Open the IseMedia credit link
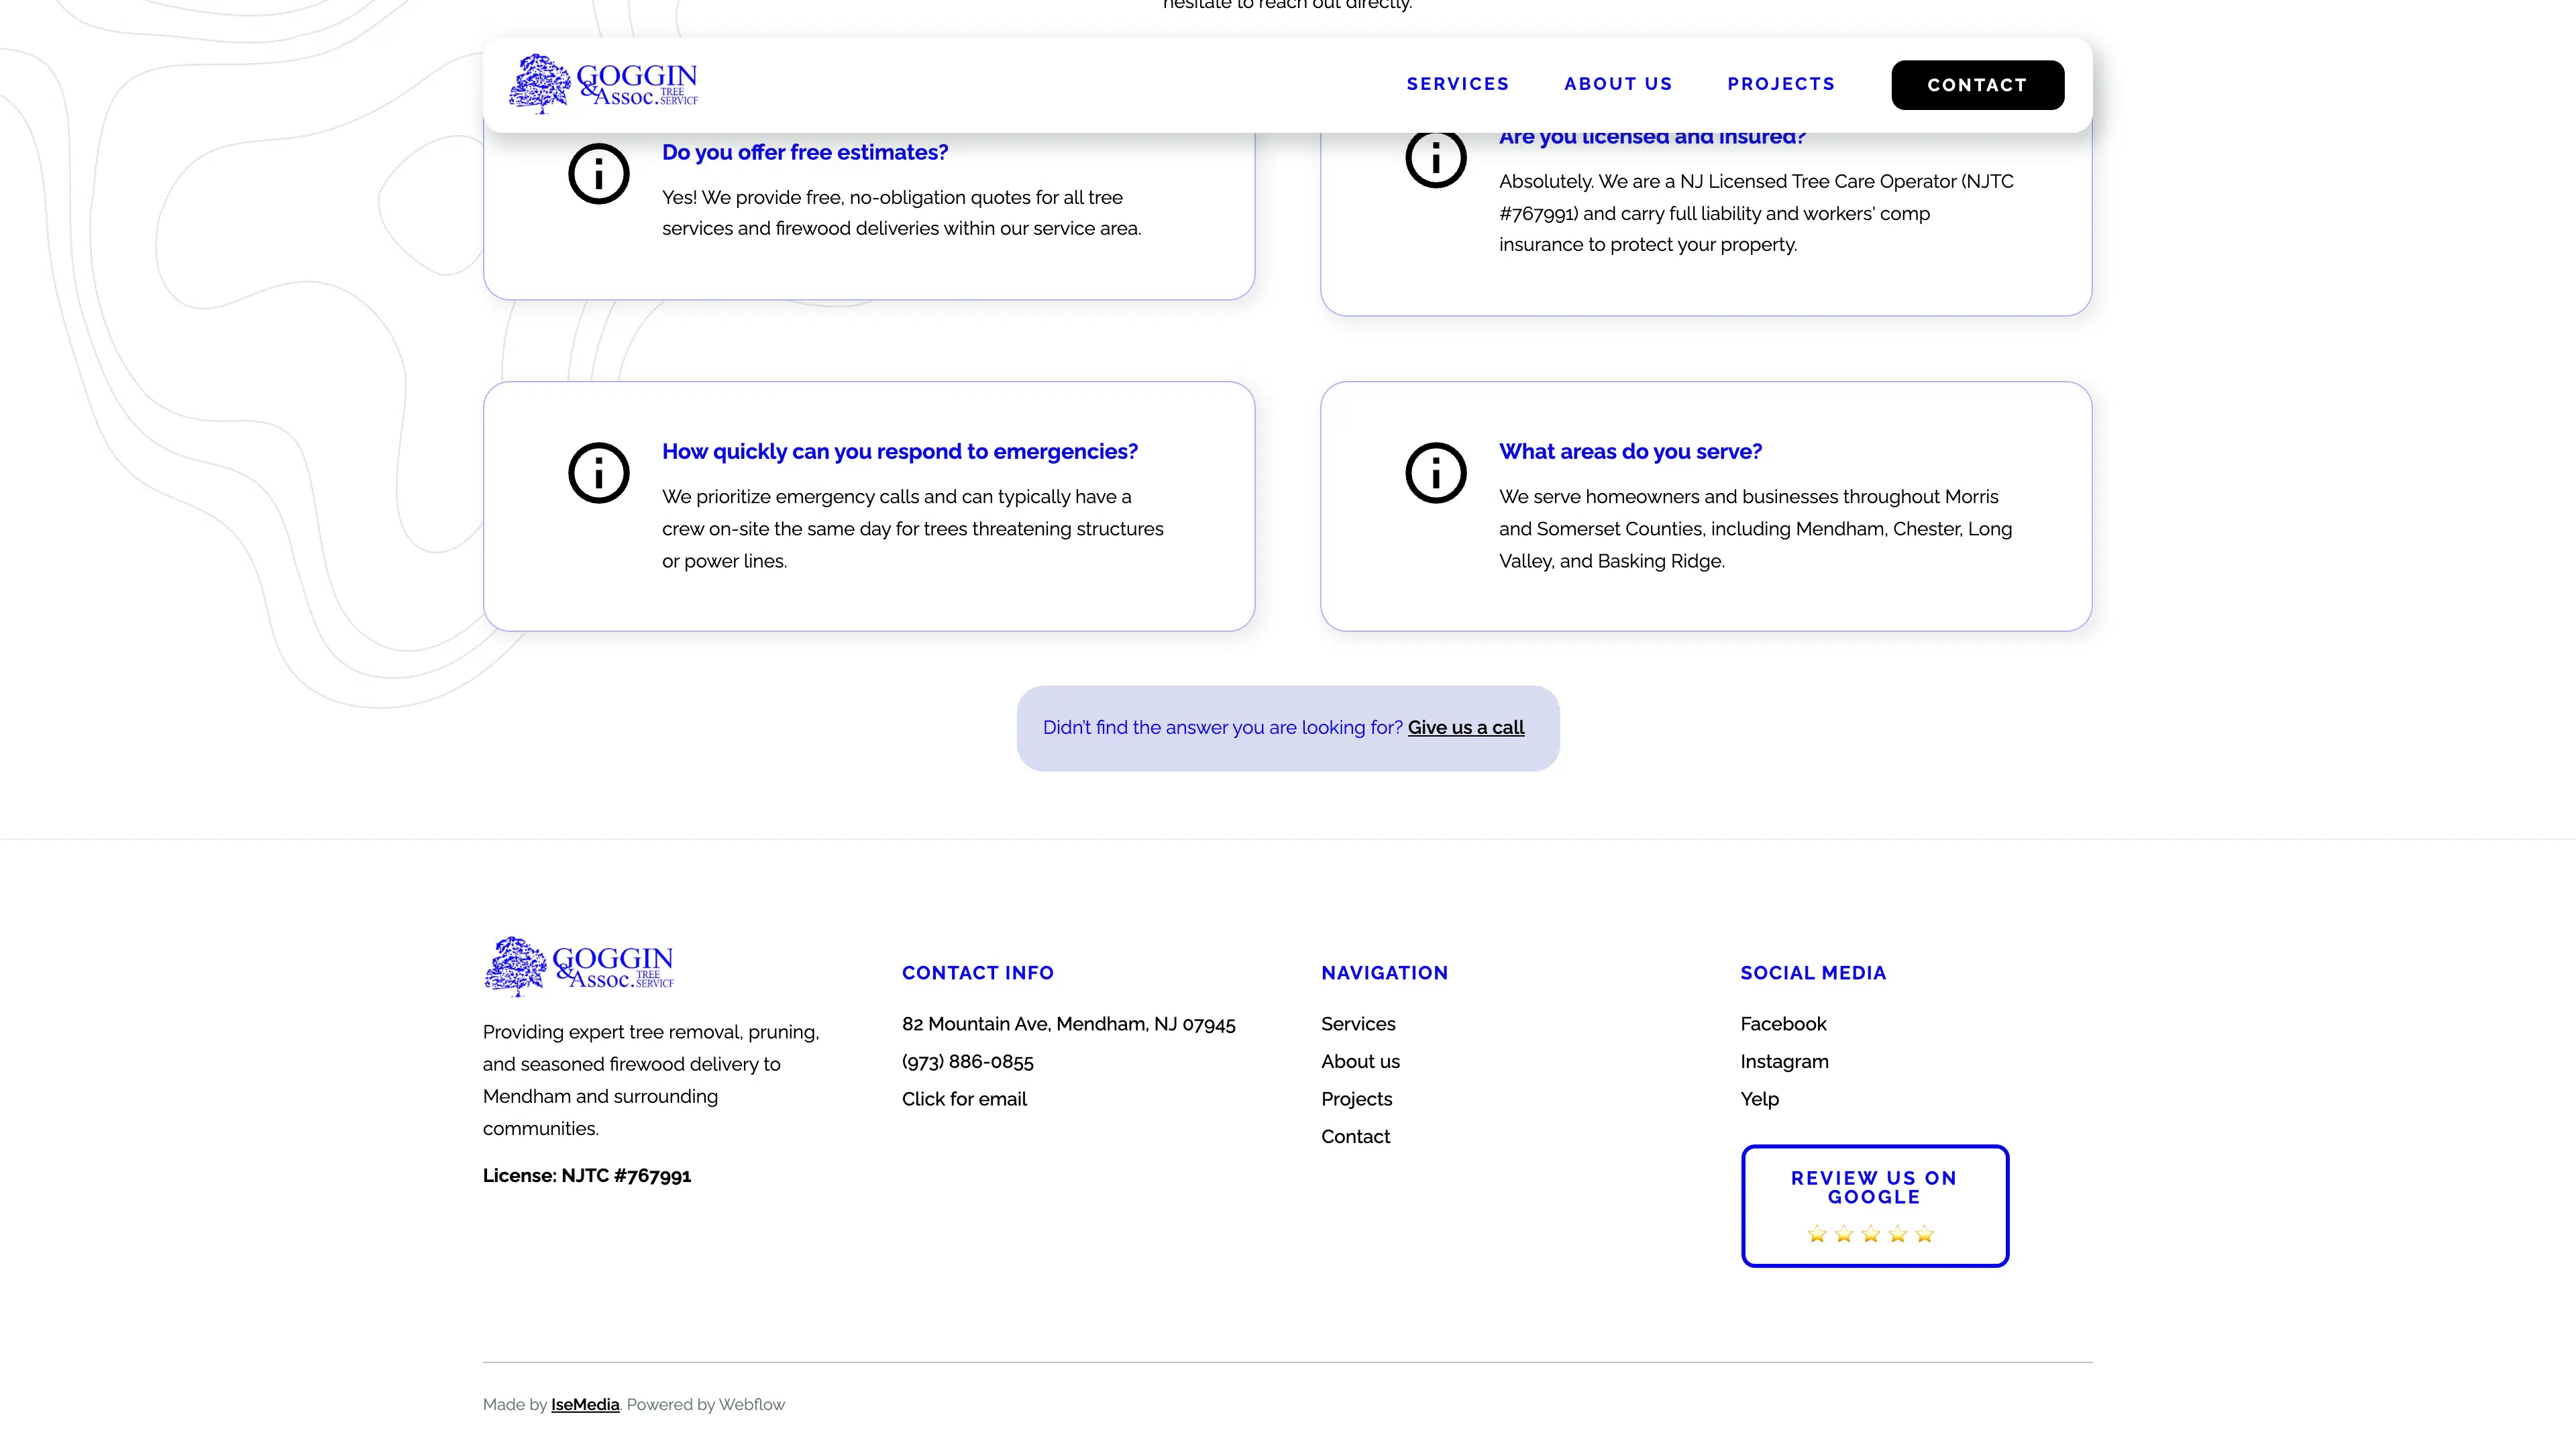2576x1449 pixels. click(584, 1404)
